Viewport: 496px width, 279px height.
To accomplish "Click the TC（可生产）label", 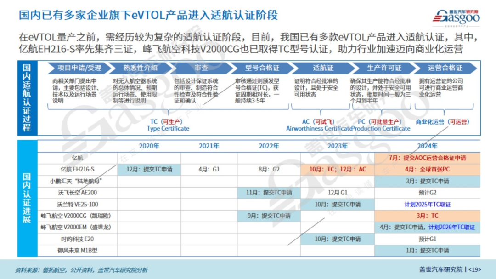I will click(166, 122).
